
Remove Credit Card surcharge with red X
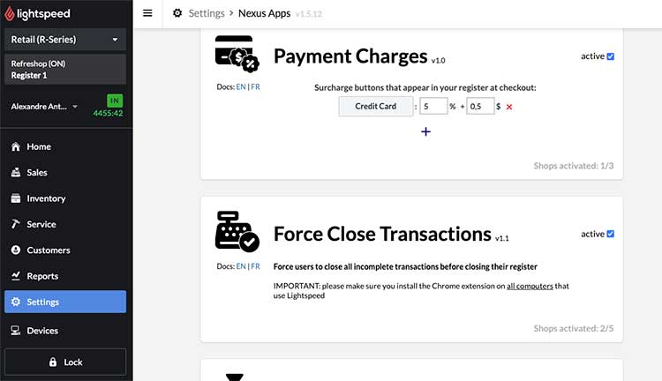[509, 107]
